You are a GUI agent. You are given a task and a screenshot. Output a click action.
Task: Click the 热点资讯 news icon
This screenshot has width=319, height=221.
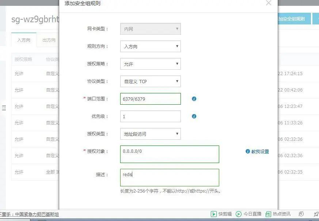269,214
